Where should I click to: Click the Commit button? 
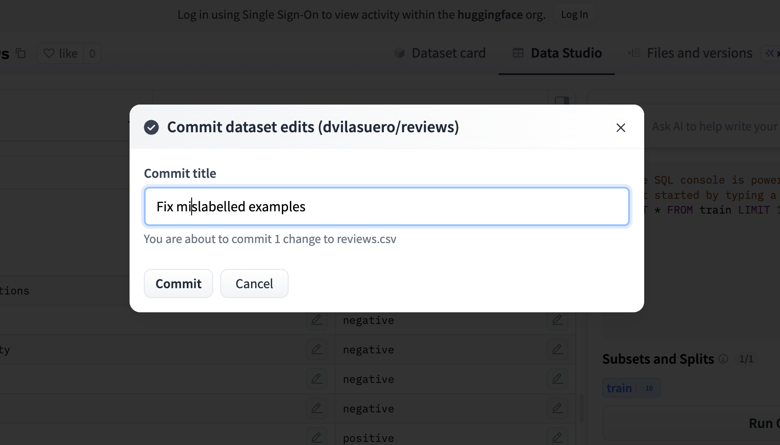[x=178, y=284]
